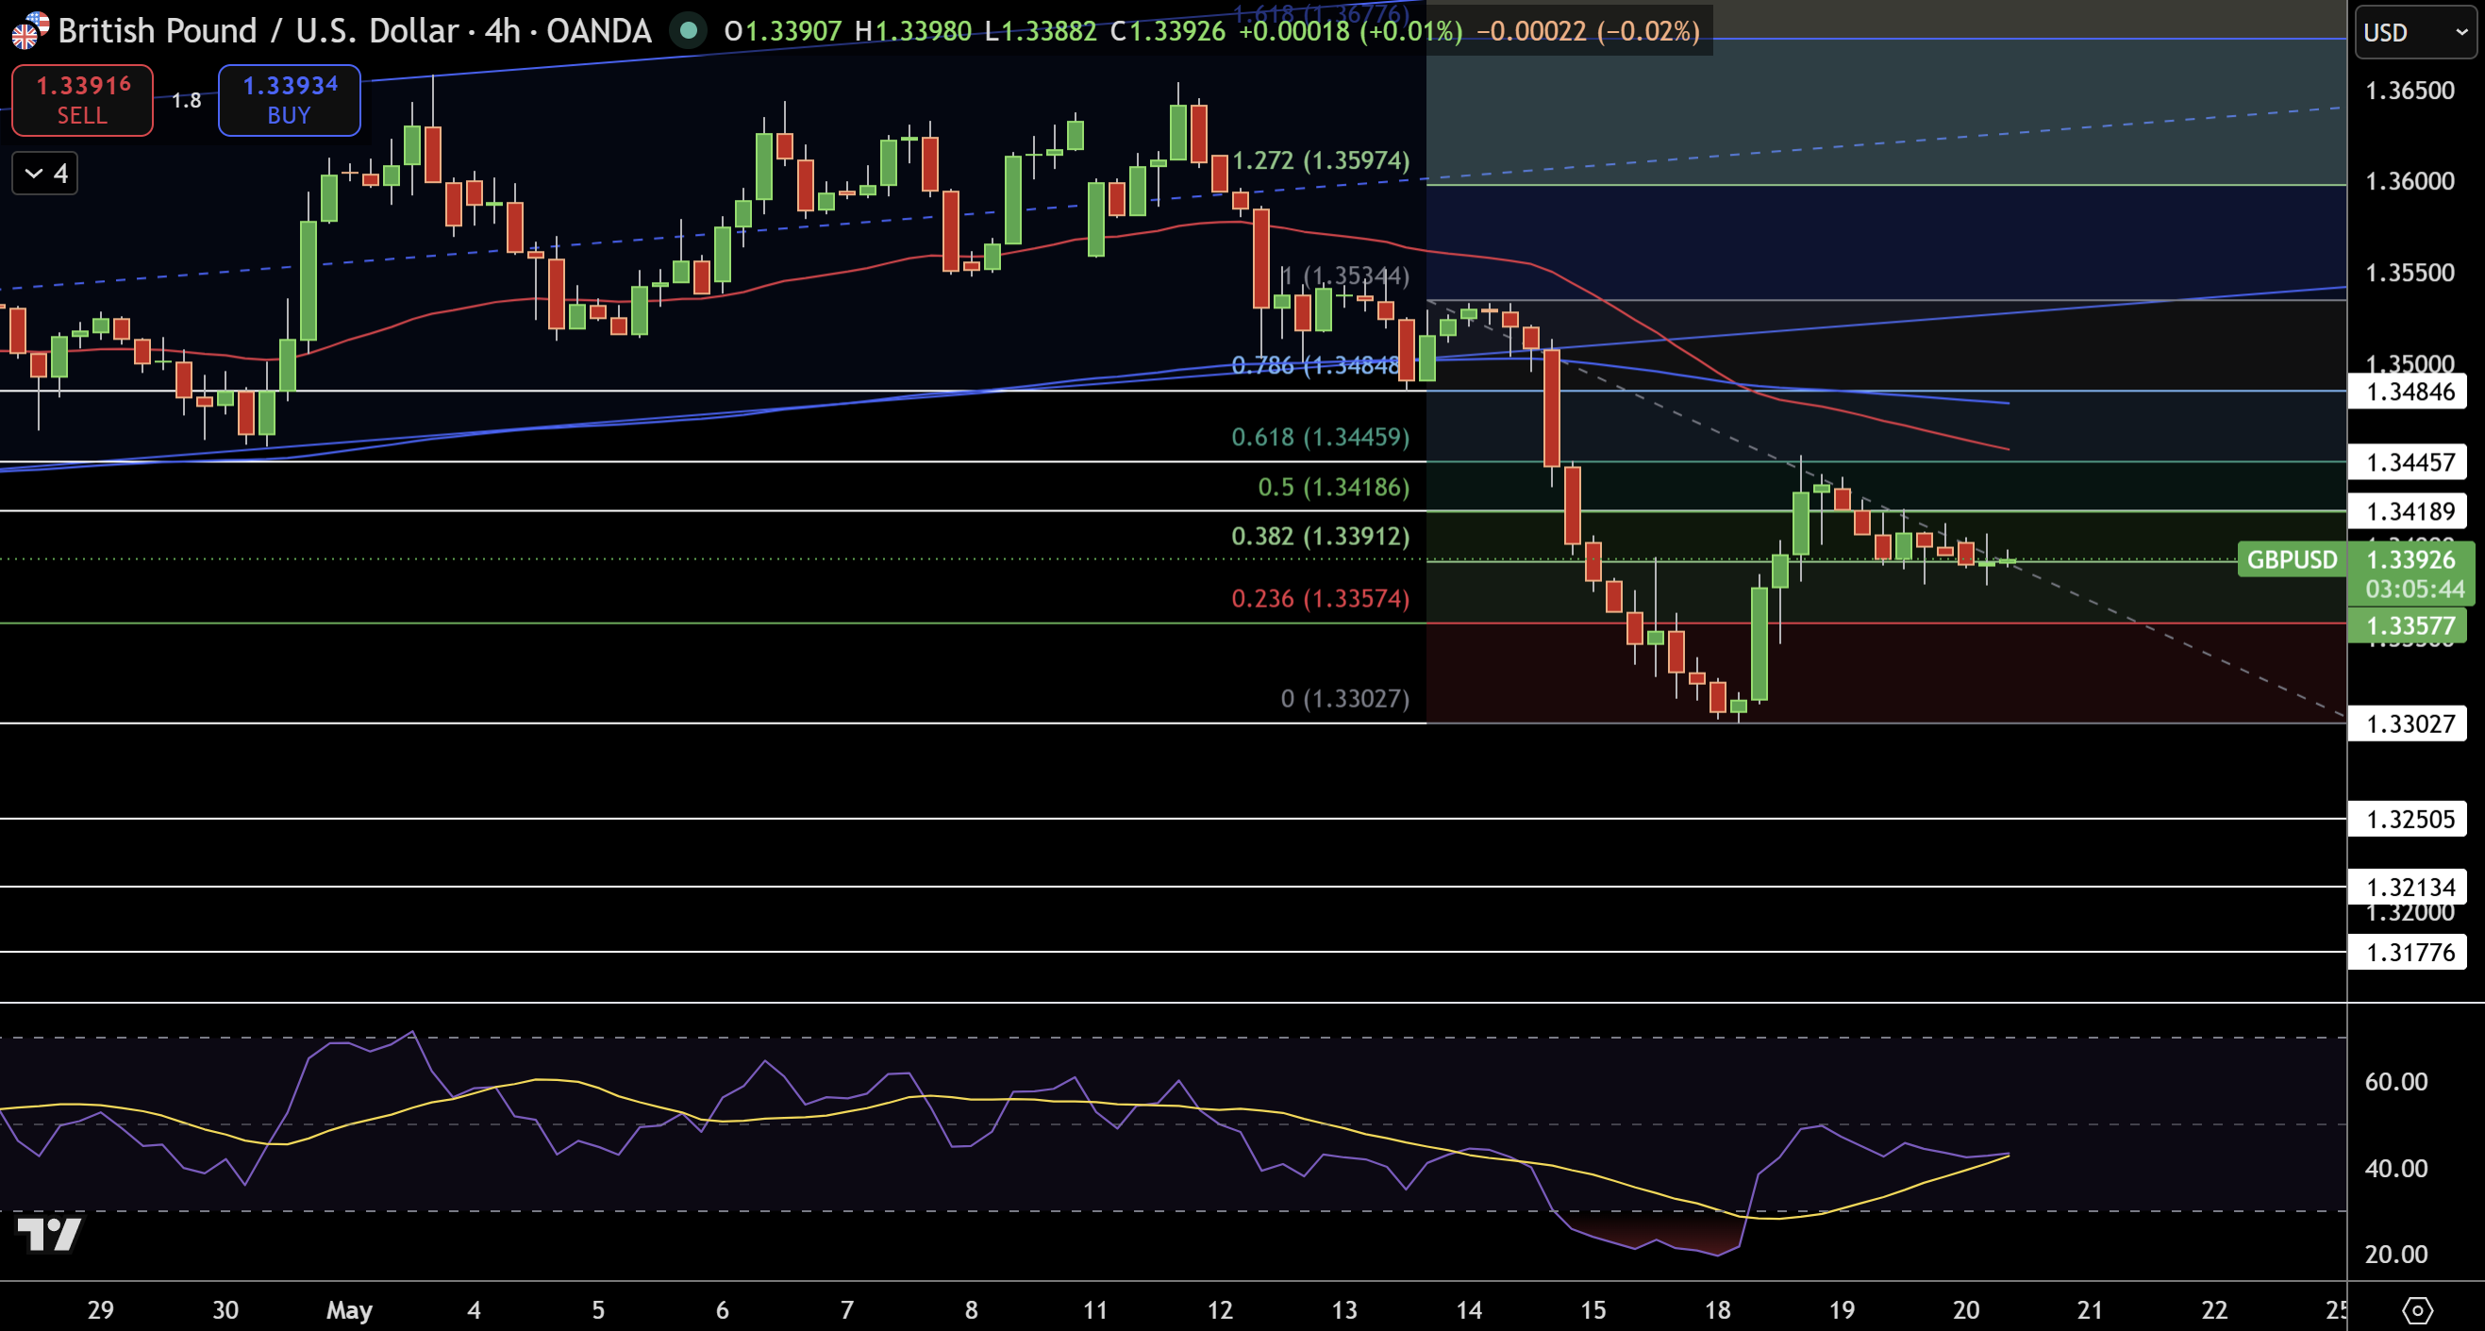Screen dimensions: 2485x1331
Task: Click the 4h timeframe in the title
Action: (x=503, y=31)
